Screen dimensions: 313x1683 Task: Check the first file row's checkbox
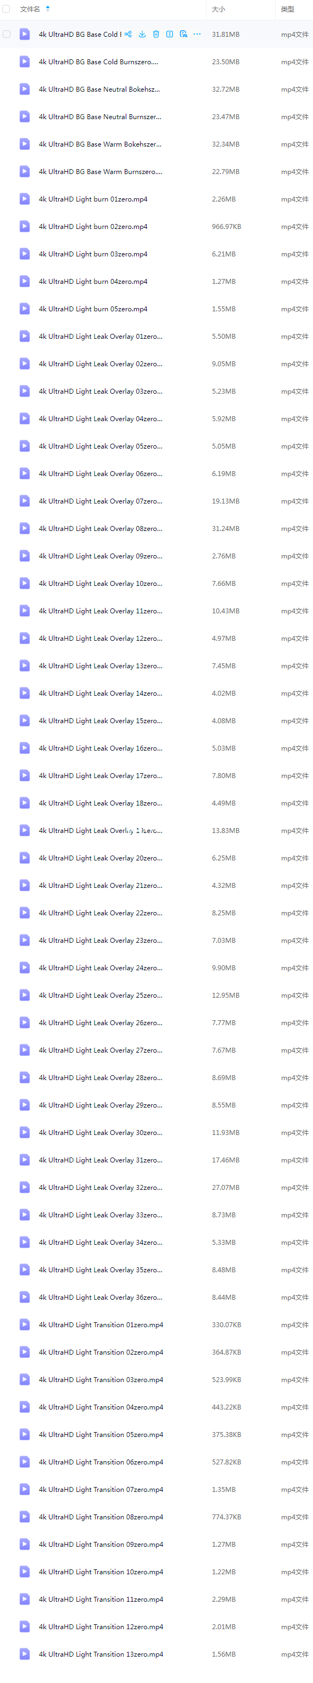[x=7, y=34]
